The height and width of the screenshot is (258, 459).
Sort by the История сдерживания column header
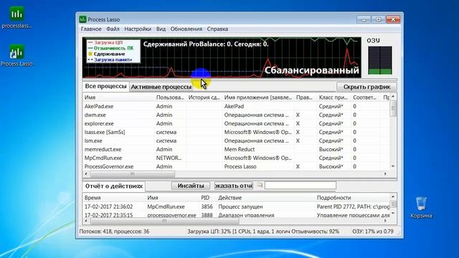point(204,97)
